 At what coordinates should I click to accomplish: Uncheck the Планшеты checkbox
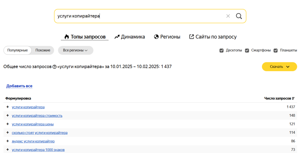[x=276, y=51]
